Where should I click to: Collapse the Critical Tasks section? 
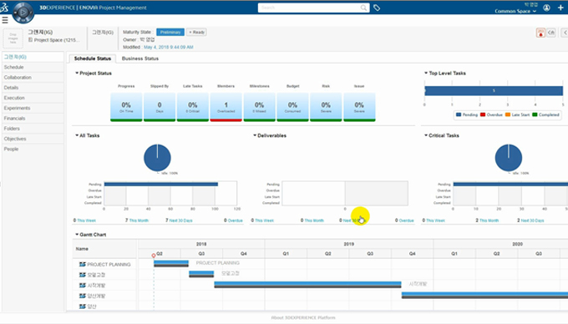click(426, 135)
